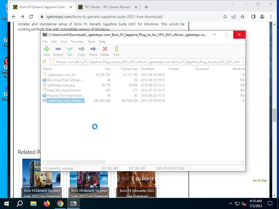Sort by the Accessed column header
Image resolution: width=279 pixels, height=209 pixels.
(202, 69)
